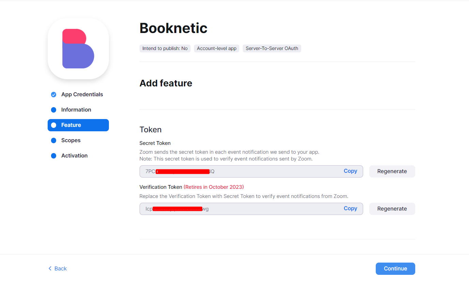Image resolution: width=469 pixels, height=283 pixels.
Task: Click the App Credentials checkmark icon
Action: [x=53, y=95]
